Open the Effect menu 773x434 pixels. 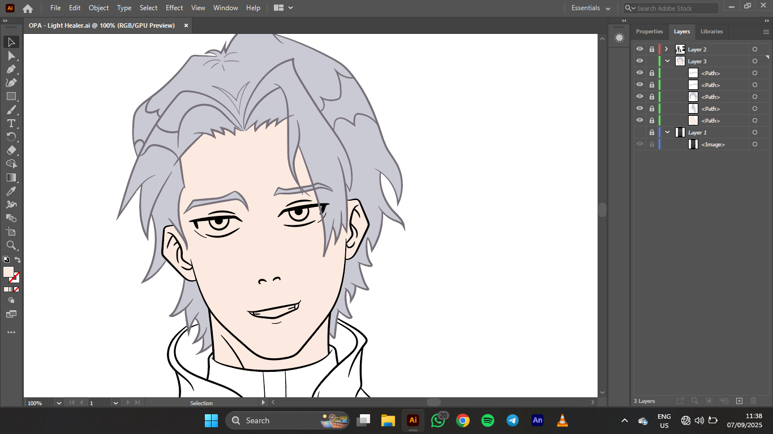pos(174,8)
